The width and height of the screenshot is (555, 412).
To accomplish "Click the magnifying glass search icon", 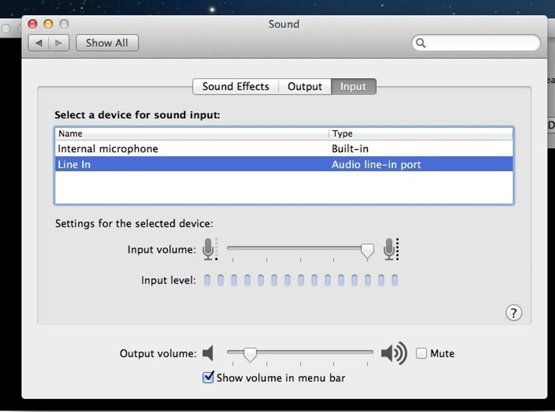I will click(x=421, y=43).
